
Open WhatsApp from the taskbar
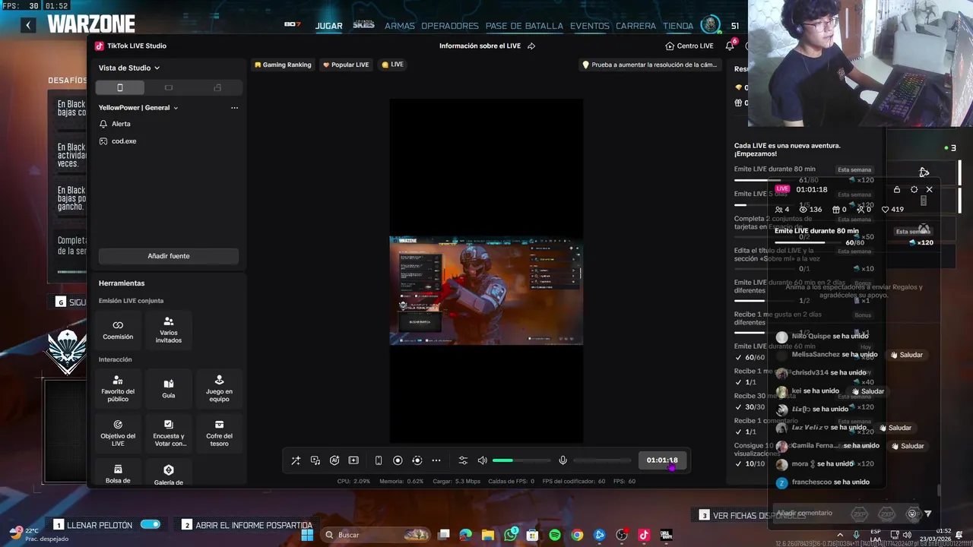coord(511,535)
